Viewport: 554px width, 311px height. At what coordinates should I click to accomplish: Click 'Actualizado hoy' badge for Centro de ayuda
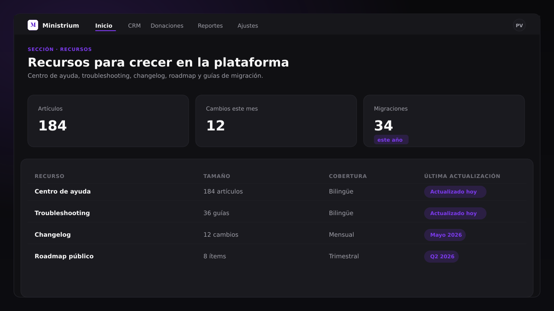(x=455, y=192)
